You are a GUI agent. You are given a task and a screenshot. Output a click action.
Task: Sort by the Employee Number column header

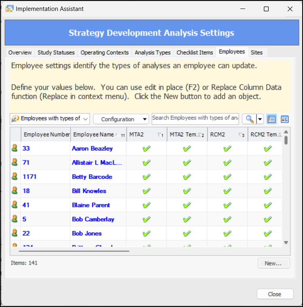click(x=46, y=135)
